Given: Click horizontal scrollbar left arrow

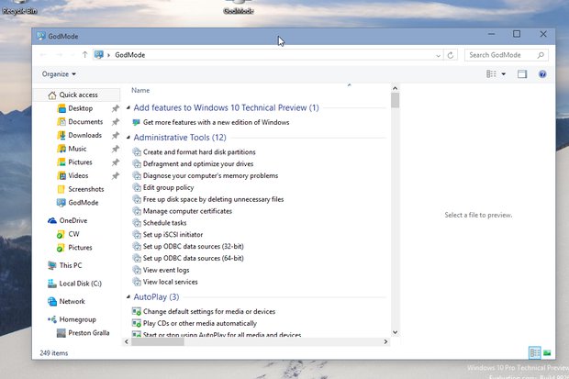Looking at the screenshot, I should 127,341.
